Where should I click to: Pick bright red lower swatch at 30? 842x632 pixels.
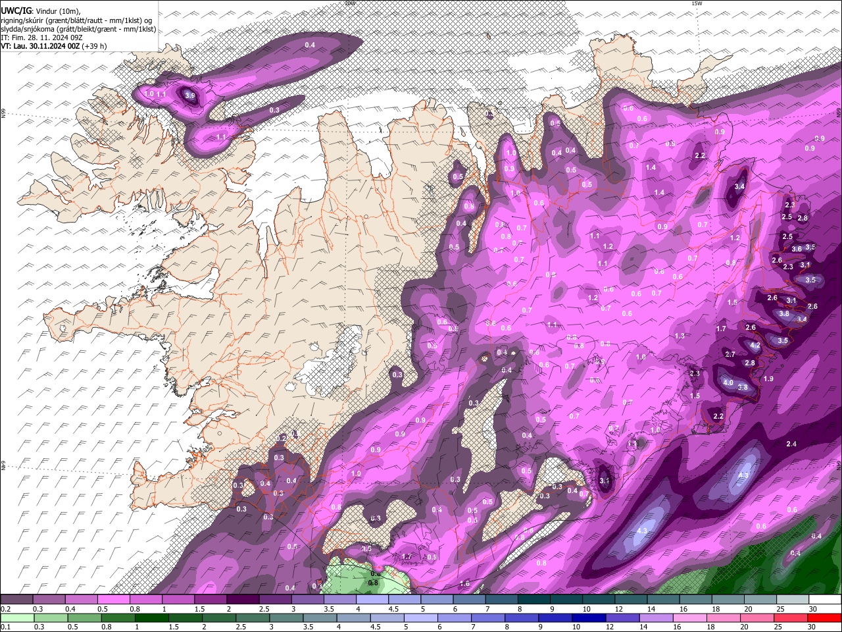click(x=826, y=618)
